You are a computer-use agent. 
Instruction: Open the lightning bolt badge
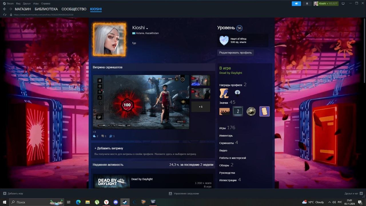(251, 111)
